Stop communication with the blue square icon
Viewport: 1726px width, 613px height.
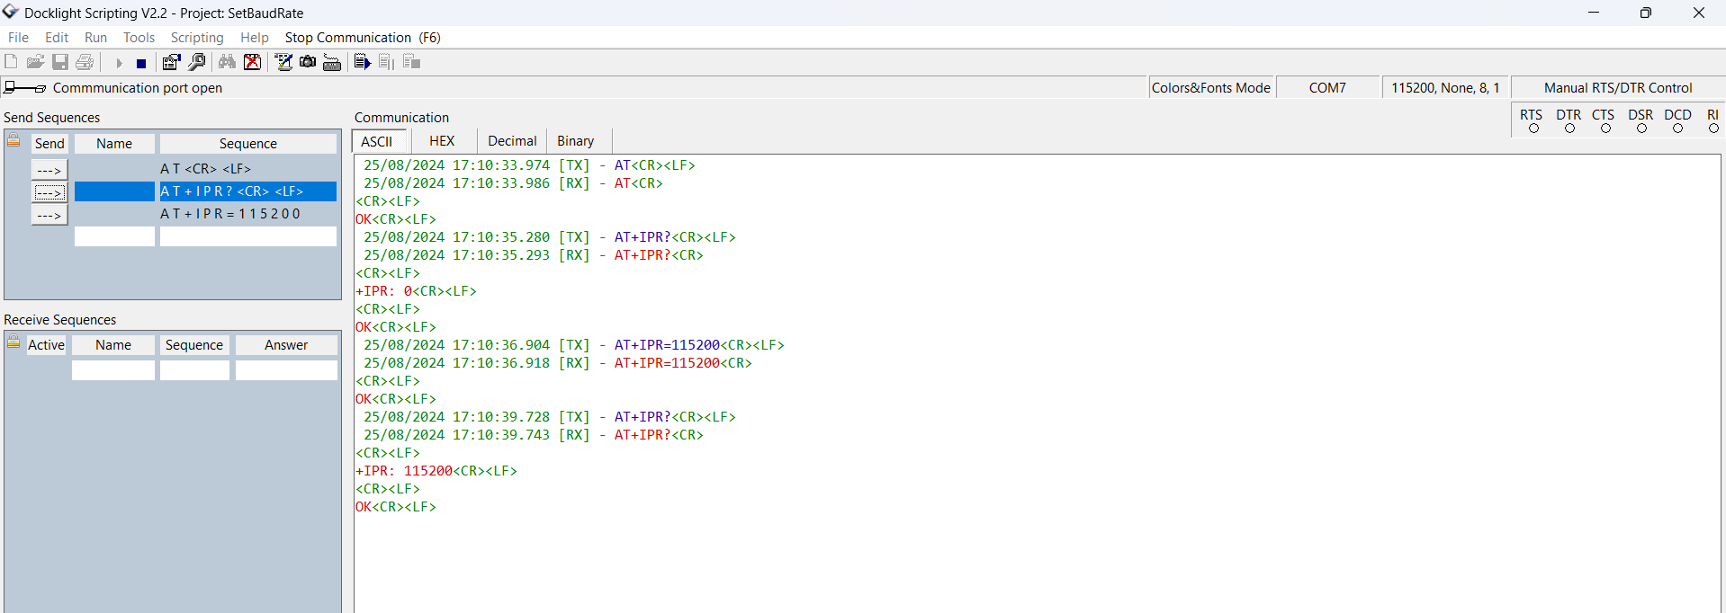tap(141, 63)
